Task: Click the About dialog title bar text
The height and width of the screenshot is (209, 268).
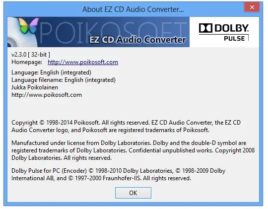Action: (x=133, y=9)
